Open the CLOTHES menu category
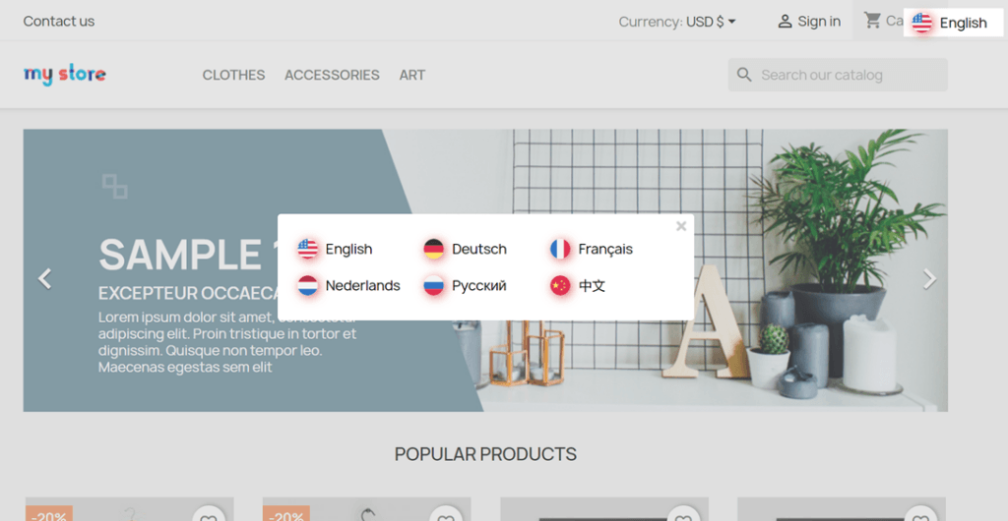The height and width of the screenshot is (521, 1008). tap(233, 75)
